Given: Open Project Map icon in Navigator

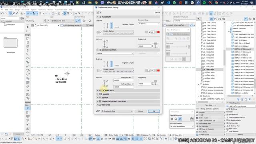Looking at the screenshot, I should [x=212, y=19].
